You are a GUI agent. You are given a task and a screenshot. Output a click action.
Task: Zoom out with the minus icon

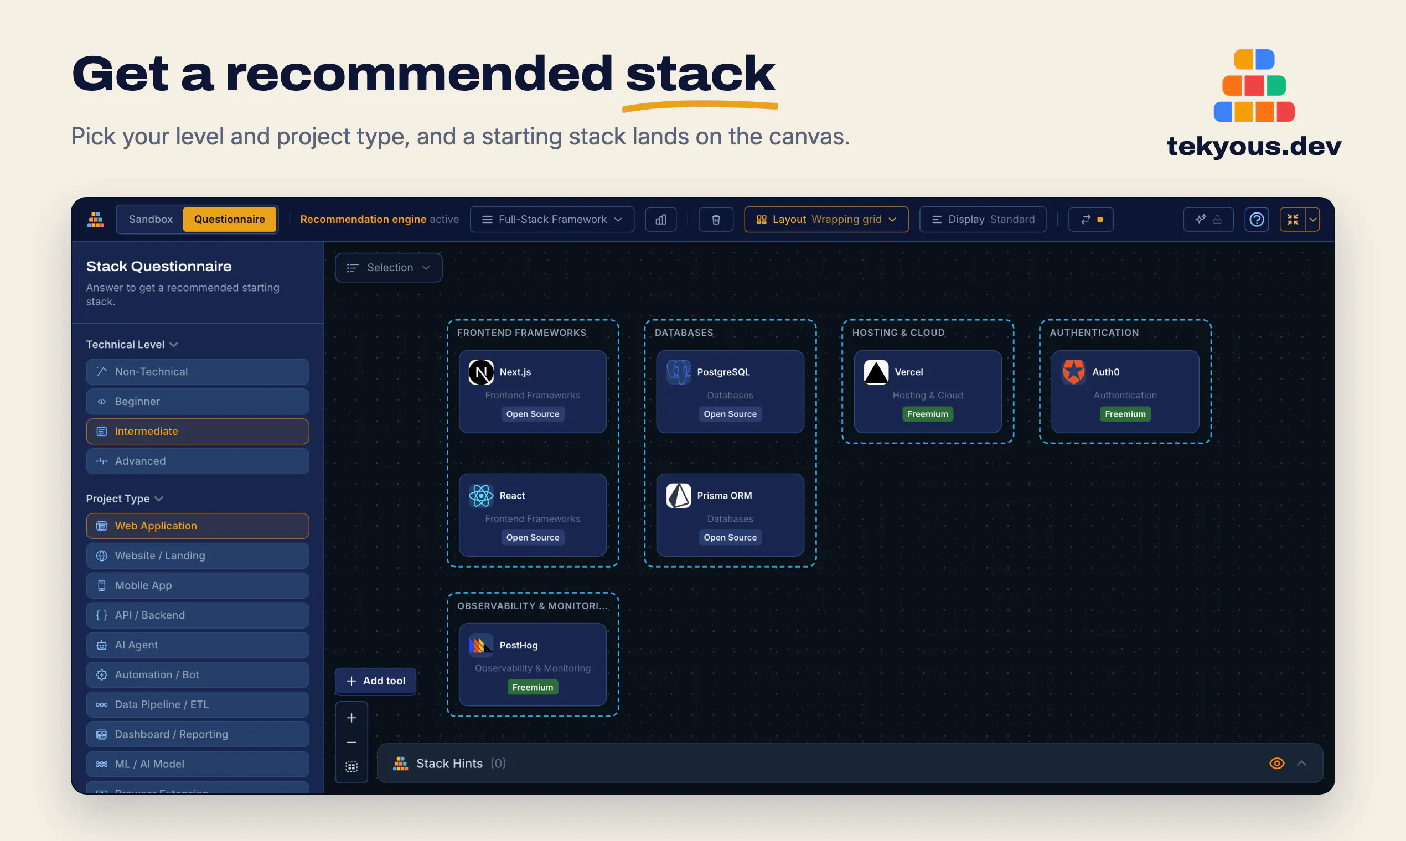pos(351,743)
